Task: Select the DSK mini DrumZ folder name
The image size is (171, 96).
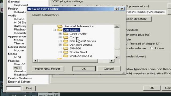Action: coord(81,45)
